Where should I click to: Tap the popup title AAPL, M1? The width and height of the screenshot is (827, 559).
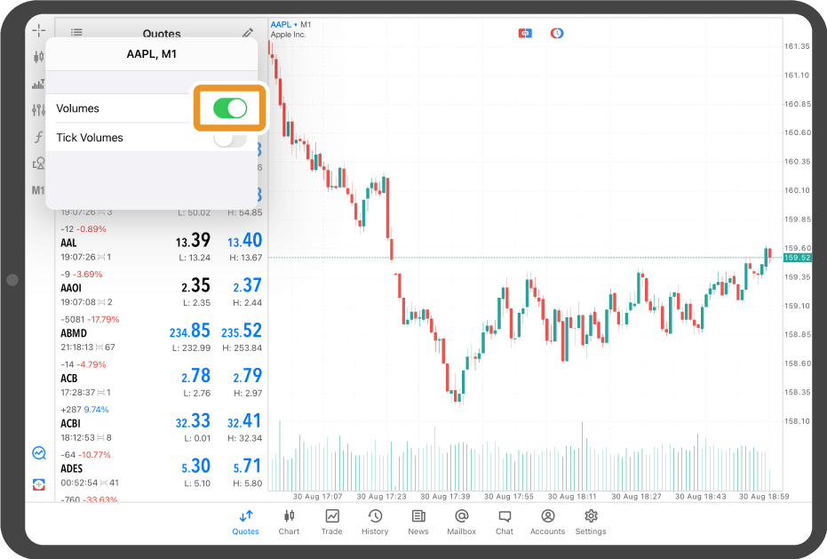click(x=151, y=54)
